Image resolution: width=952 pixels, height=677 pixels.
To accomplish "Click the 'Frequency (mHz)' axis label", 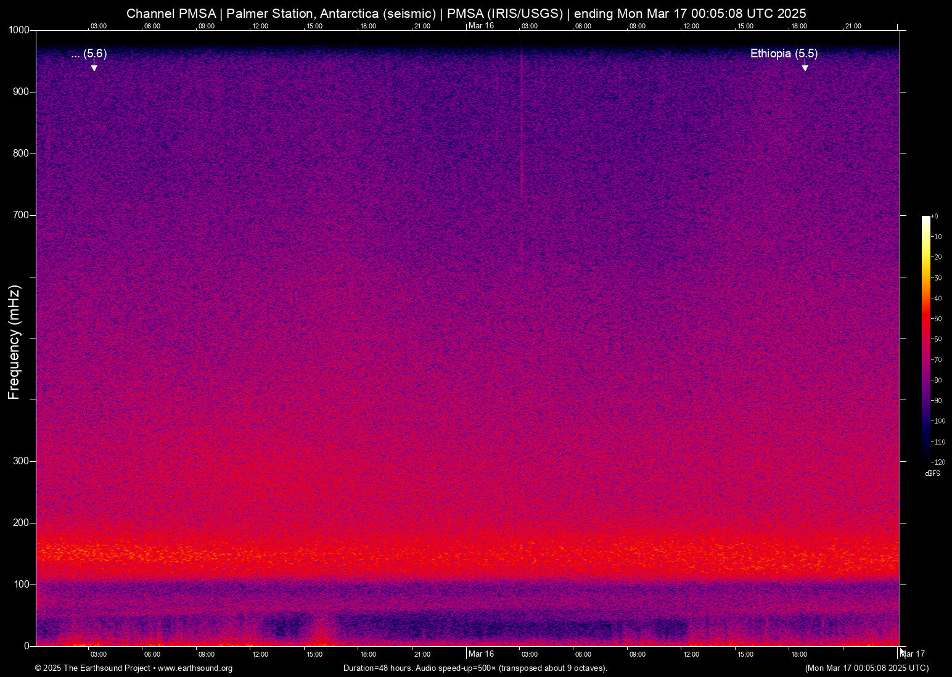I will pos(14,342).
